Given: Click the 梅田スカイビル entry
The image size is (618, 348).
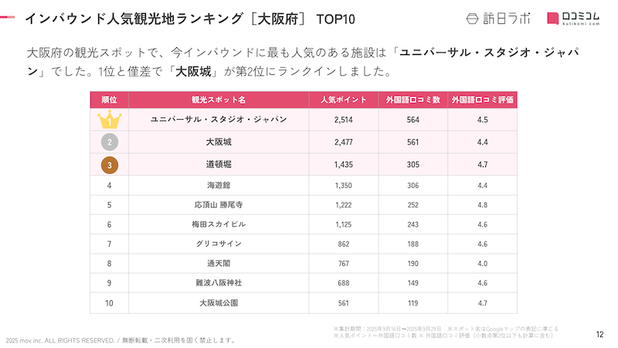Looking at the screenshot, I should (x=219, y=224).
